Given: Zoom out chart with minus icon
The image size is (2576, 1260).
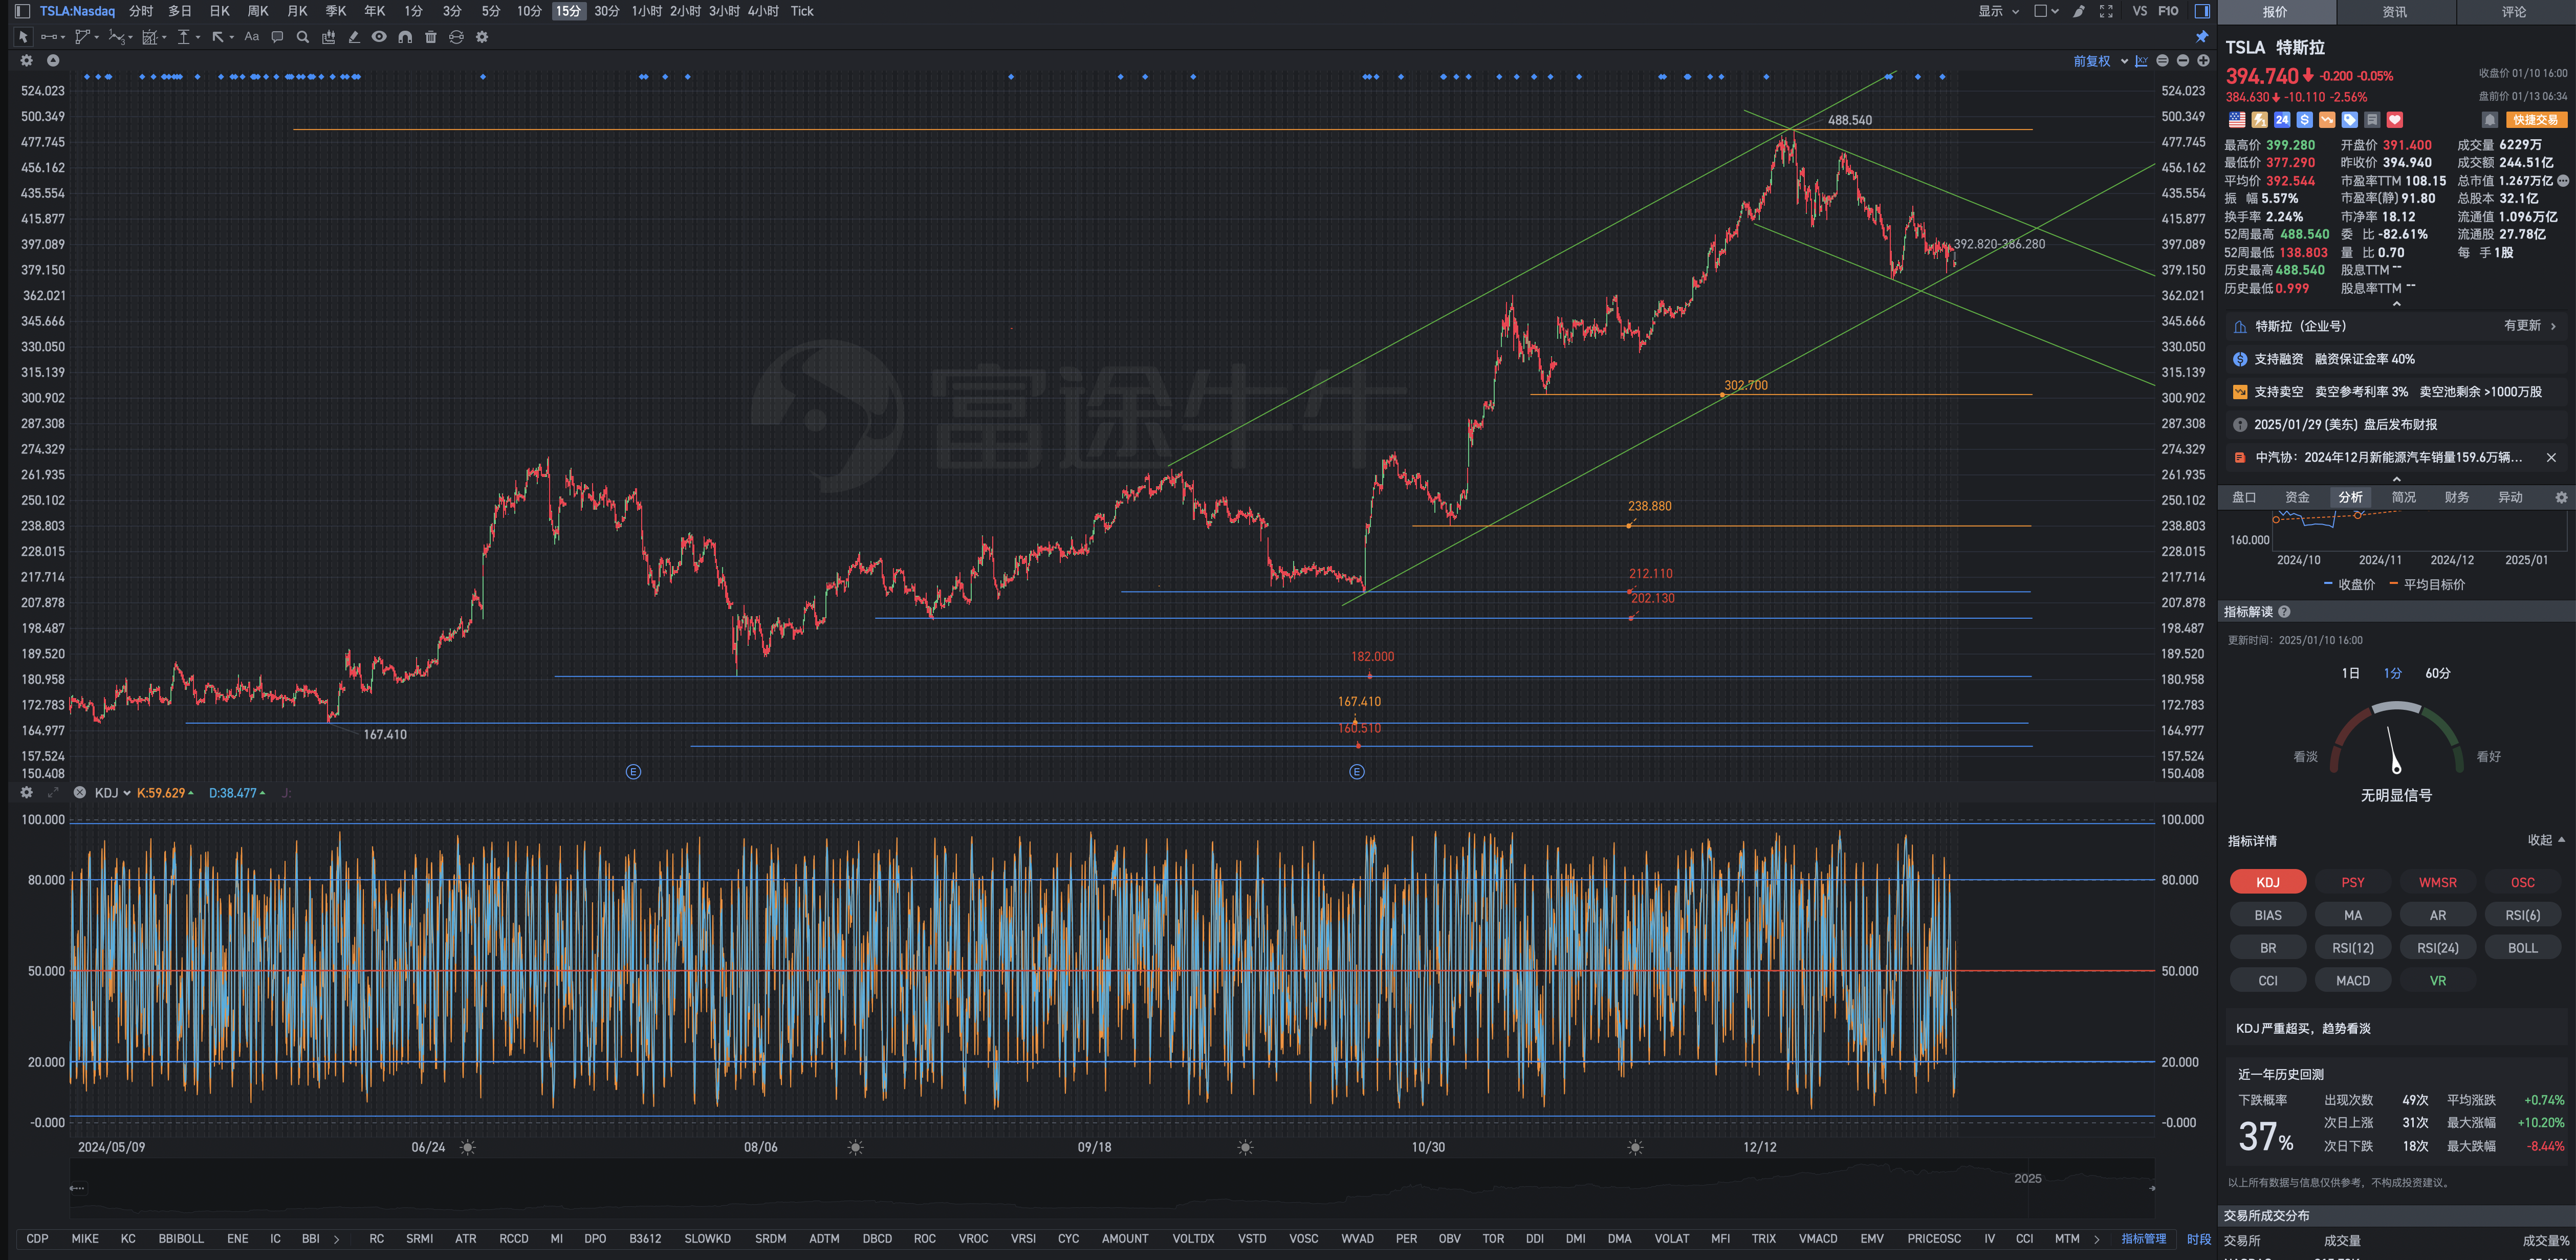Looking at the screenshot, I should (x=2183, y=61).
